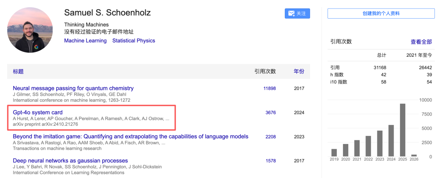Viewport: 440px width, 178px height.
Task: Sort publications by the 标题 column header
Action: coord(18,71)
